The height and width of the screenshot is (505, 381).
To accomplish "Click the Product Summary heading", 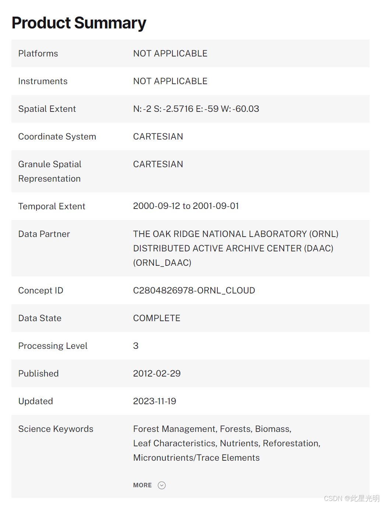I will coord(79,23).
